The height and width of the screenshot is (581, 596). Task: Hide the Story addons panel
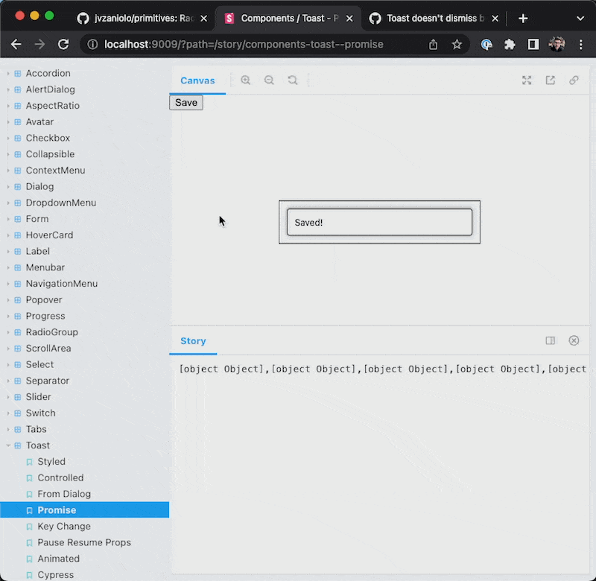click(574, 340)
